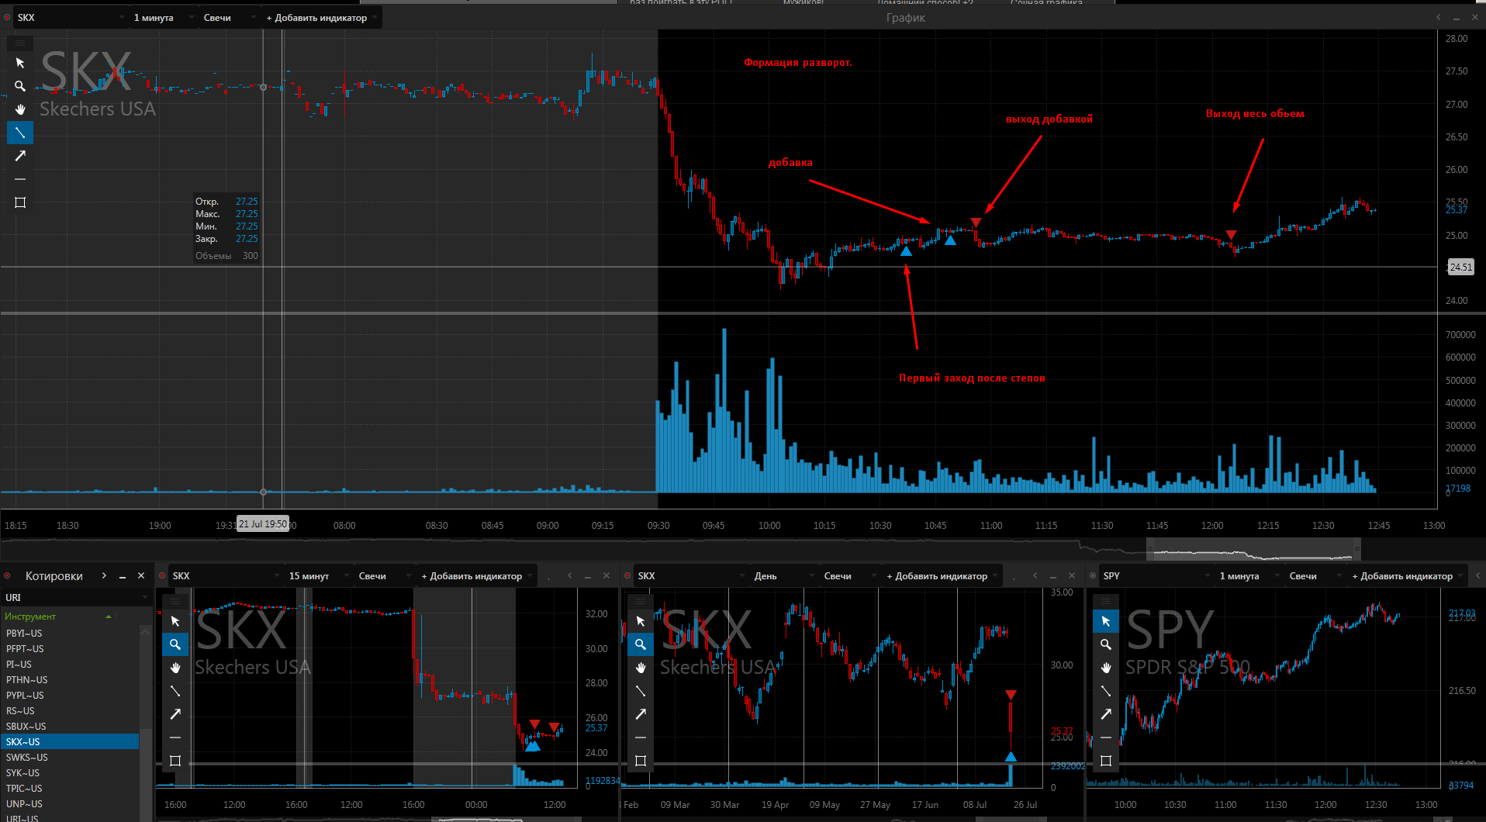Open 'Свечи' dropdown in 15-minute SKX chart
The image size is (1486, 822).
(x=384, y=575)
